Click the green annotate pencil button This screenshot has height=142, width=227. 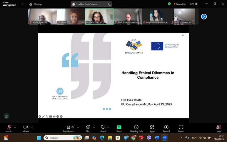(x=6, y=116)
